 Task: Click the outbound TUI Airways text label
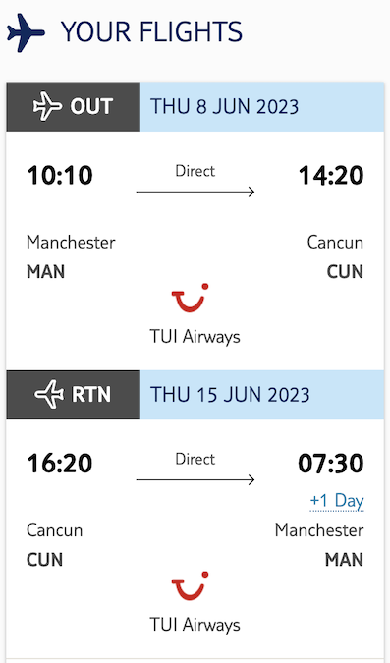pos(195,337)
